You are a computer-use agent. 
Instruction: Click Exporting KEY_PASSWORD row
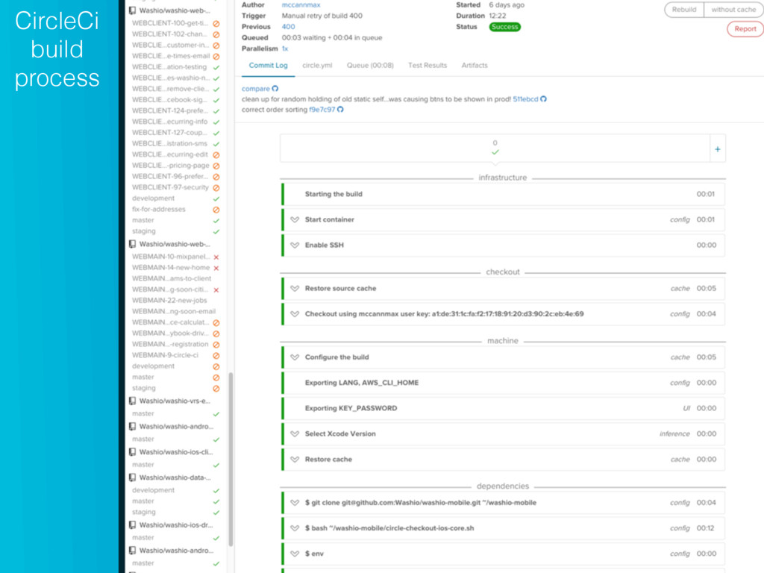503,408
